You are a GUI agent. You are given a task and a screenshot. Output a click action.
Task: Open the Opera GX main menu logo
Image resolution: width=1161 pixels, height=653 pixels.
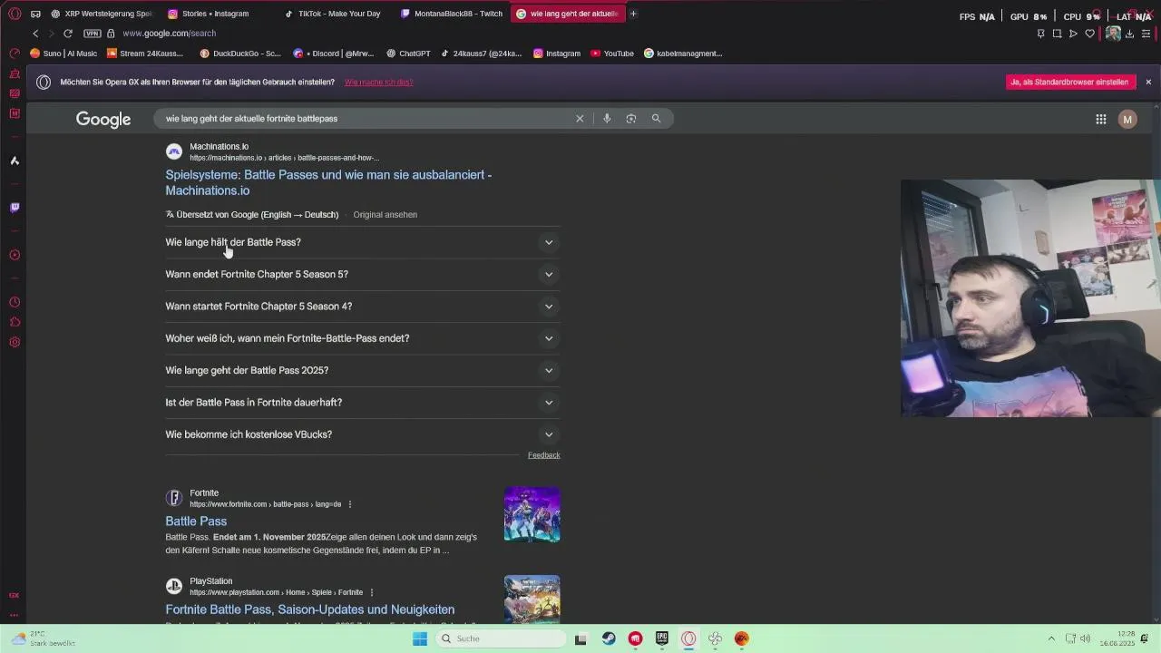[x=15, y=15]
